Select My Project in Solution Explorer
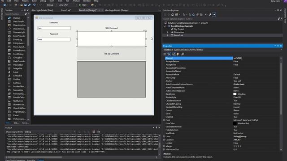This screenshot has height=161, width=287. pyautogui.click(x=179, y=29)
